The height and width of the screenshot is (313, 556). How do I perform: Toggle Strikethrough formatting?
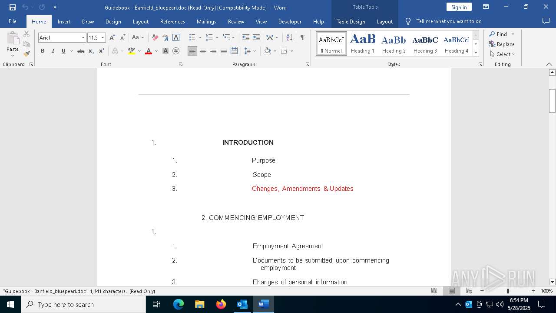81,51
